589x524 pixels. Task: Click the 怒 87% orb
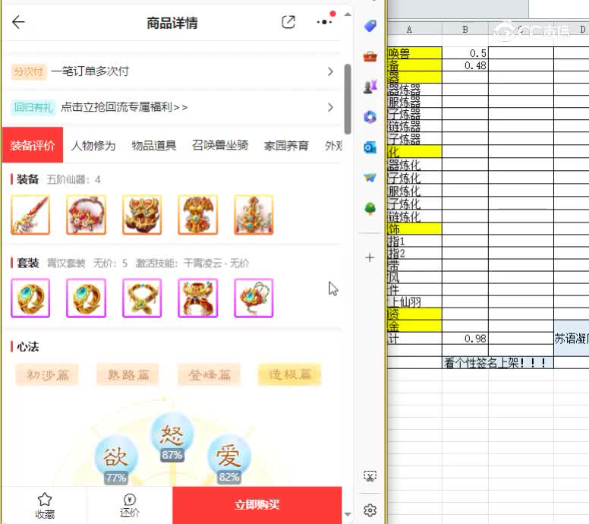pyautogui.click(x=172, y=437)
